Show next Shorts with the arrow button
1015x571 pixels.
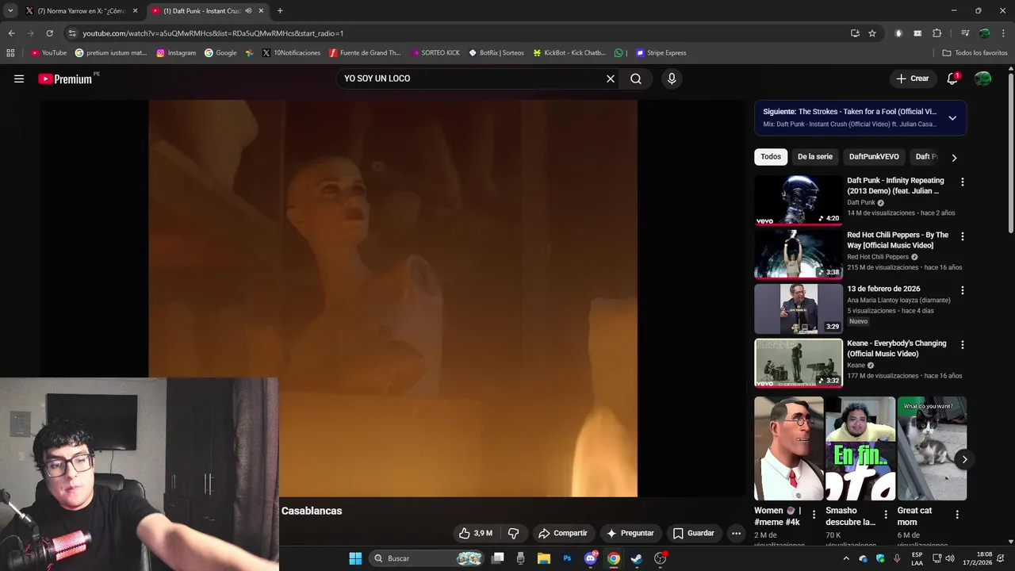(x=964, y=459)
